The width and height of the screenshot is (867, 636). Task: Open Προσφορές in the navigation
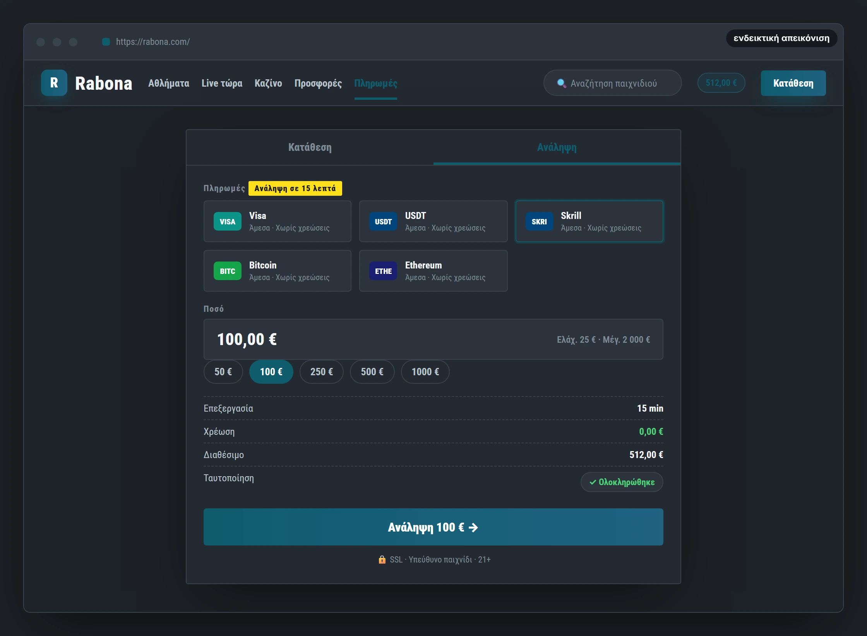pyautogui.click(x=318, y=83)
